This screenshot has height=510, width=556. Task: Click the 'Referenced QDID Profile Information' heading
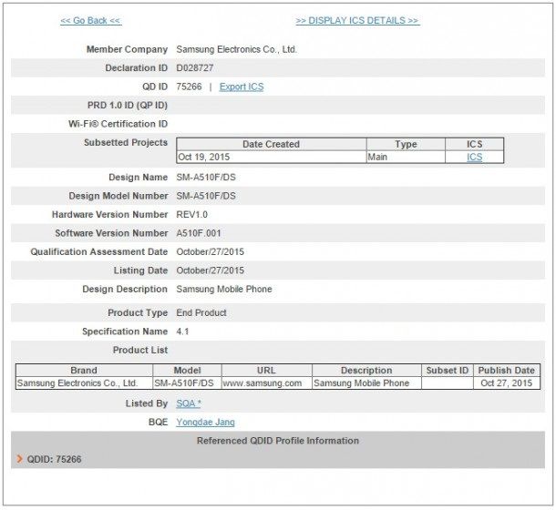tap(278, 441)
